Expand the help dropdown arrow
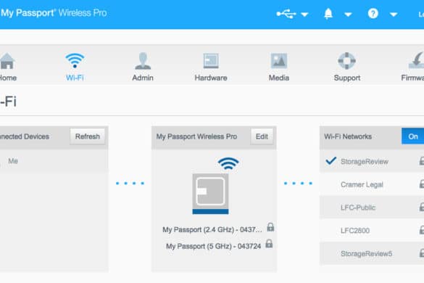This screenshot has width=424, height=283. click(394, 15)
